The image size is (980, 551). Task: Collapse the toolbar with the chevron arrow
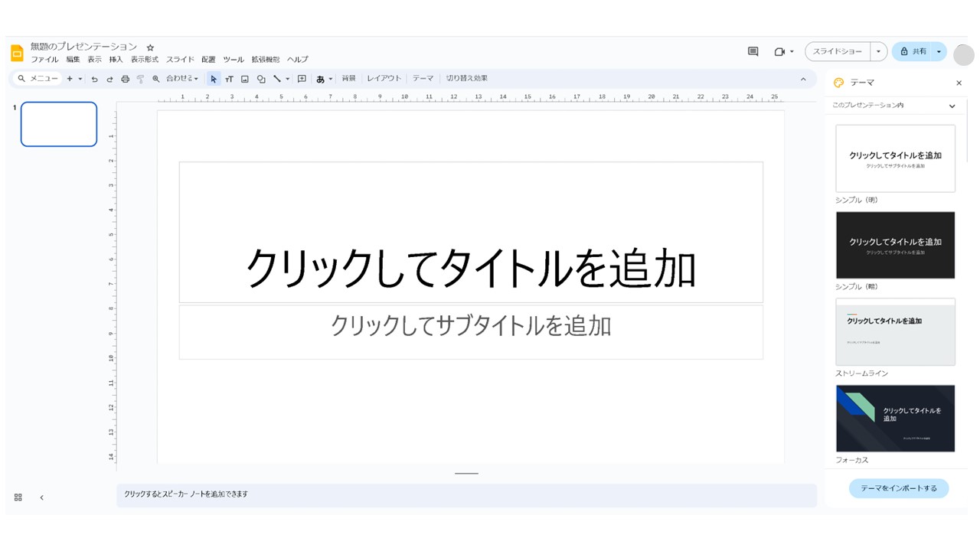coord(803,78)
